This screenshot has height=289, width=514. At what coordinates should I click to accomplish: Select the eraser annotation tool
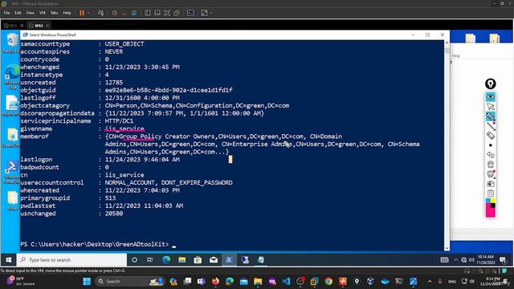click(491, 136)
